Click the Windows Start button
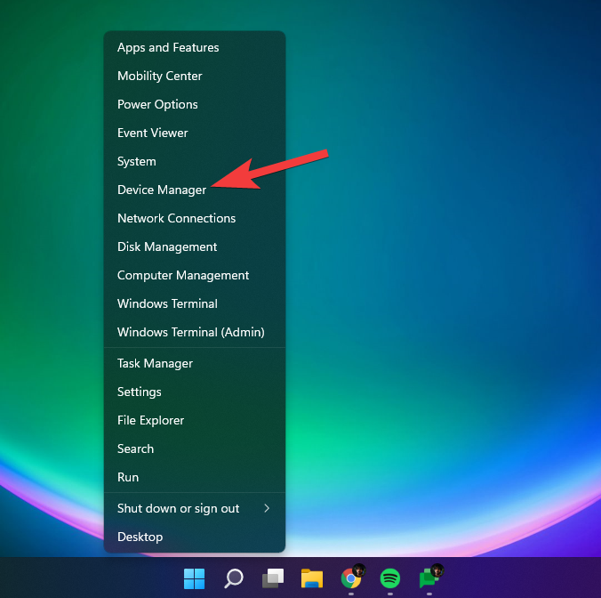 pos(194,578)
